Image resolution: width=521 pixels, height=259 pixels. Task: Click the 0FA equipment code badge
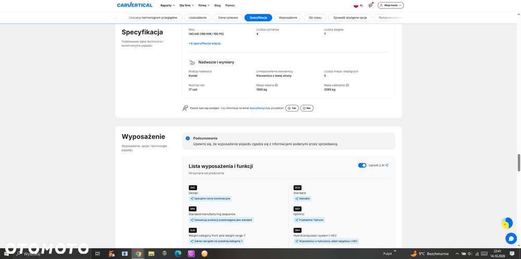pos(192,209)
